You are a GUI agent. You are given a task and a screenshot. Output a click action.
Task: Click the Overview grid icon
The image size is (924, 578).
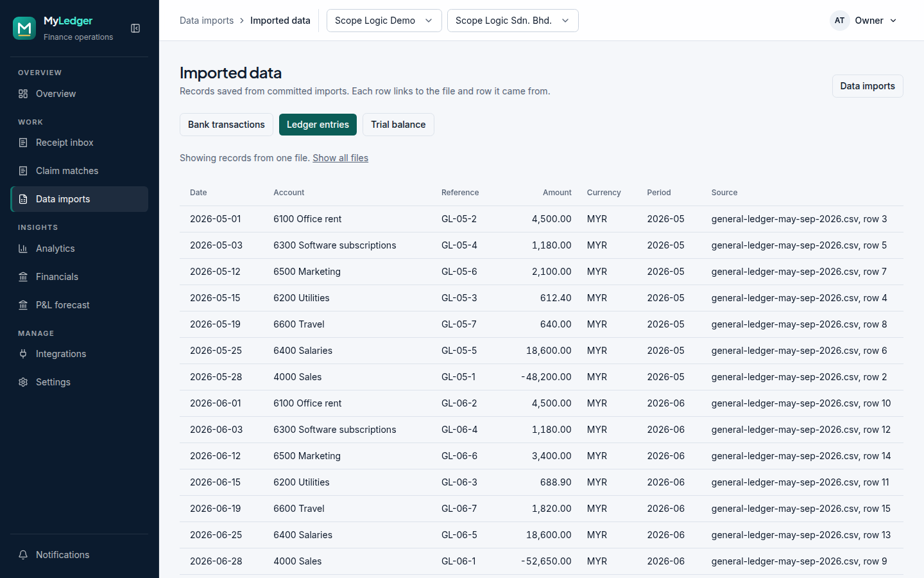point(23,94)
